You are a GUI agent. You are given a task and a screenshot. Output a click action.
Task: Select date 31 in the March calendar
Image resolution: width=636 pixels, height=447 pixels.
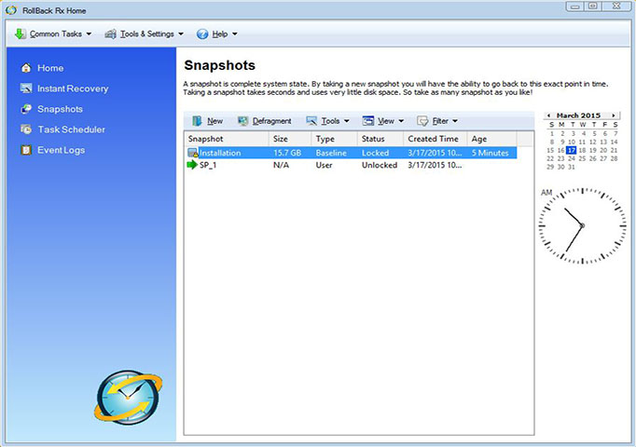tap(572, 167)
